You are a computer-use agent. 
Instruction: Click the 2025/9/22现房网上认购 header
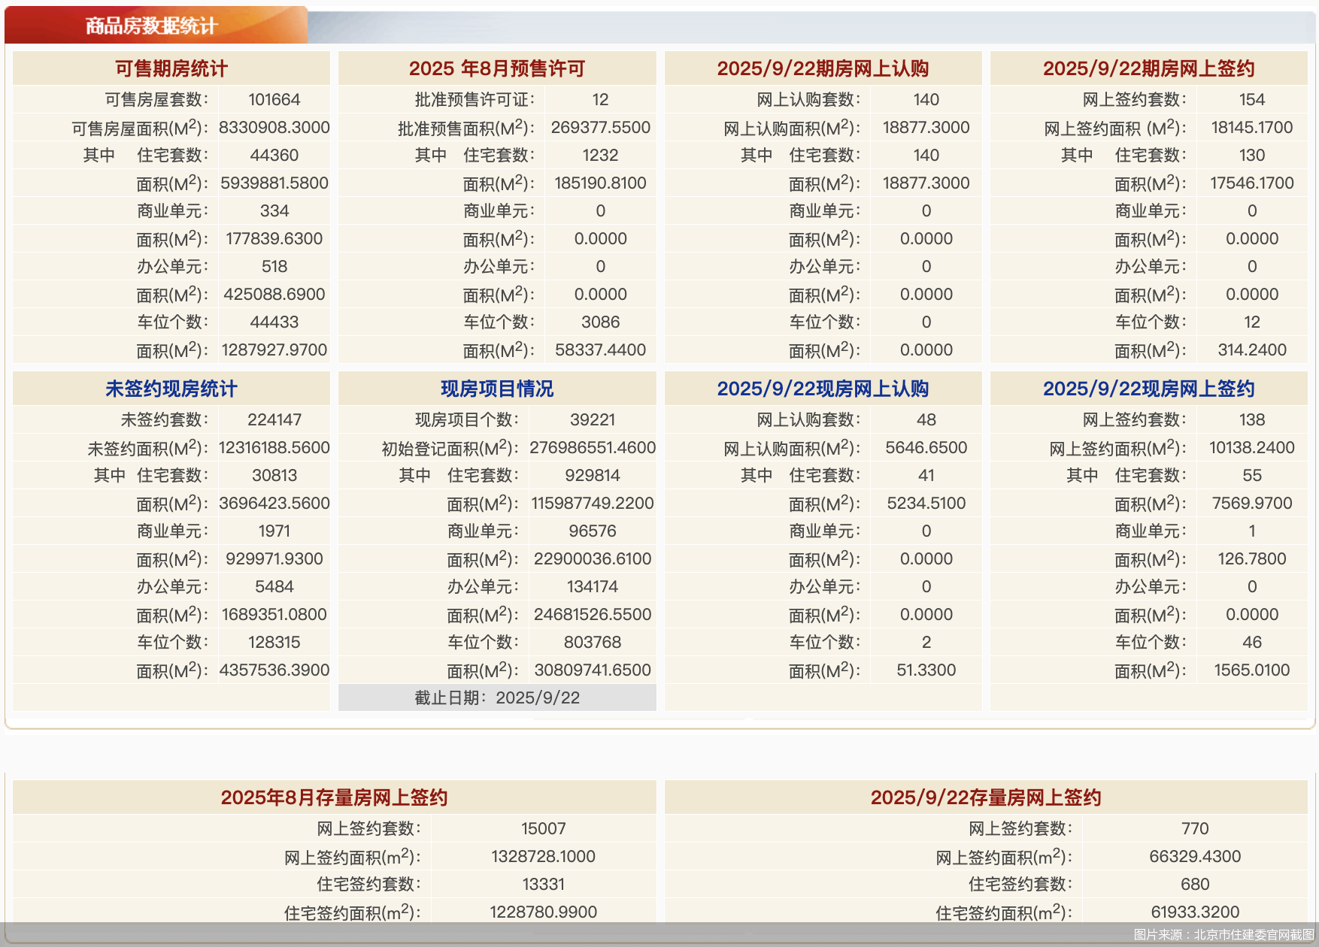point(823,389)
